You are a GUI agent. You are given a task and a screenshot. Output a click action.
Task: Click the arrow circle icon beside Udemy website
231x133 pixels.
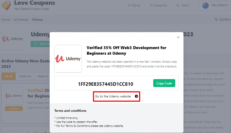(x=136, y=96)
